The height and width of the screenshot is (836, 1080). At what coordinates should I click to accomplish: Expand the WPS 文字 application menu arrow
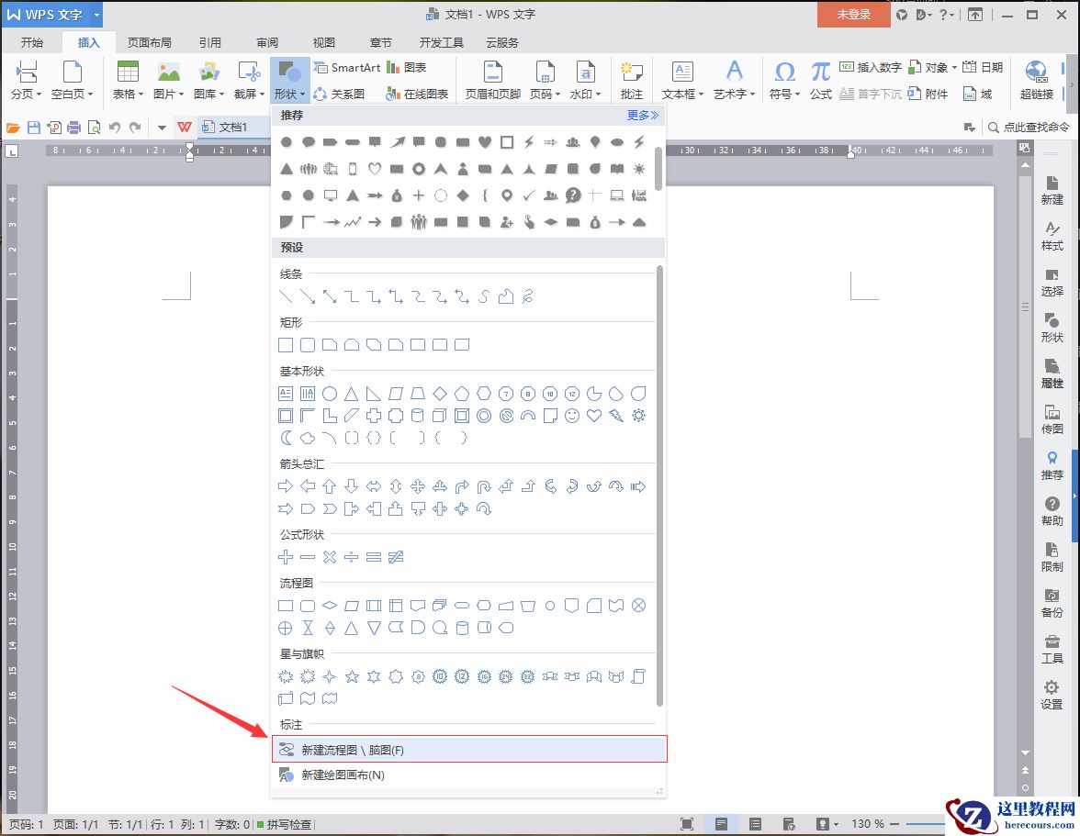(x=96, y=15)
